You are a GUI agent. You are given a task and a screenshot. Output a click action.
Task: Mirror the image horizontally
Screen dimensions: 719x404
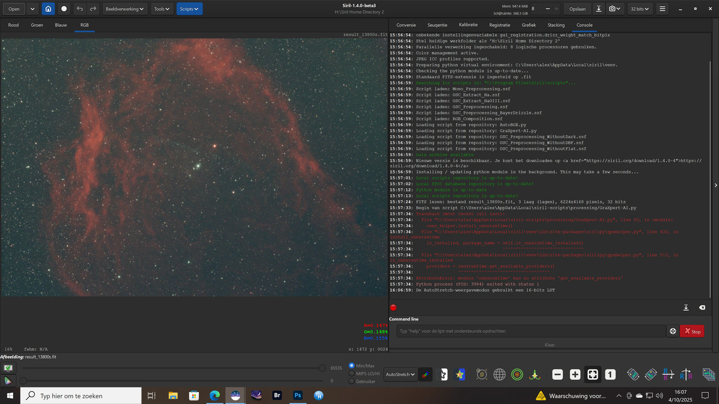pyautogui.click(x=686, y=374)
